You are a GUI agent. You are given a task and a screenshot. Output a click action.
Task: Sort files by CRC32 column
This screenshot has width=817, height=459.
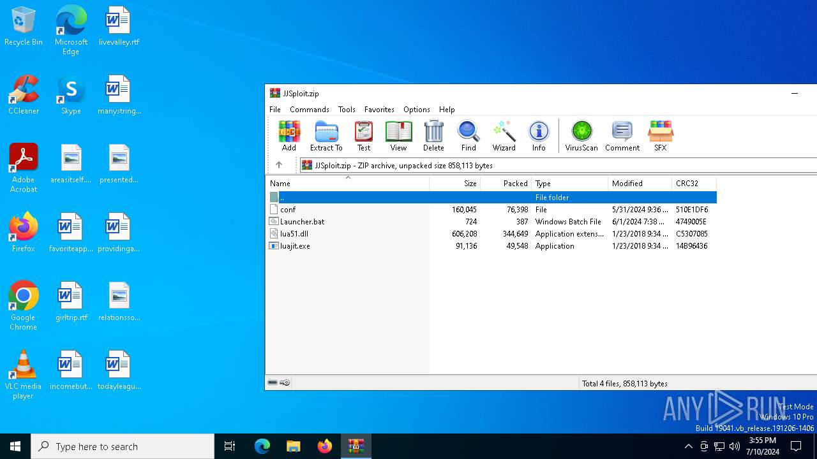pos(694,184)
